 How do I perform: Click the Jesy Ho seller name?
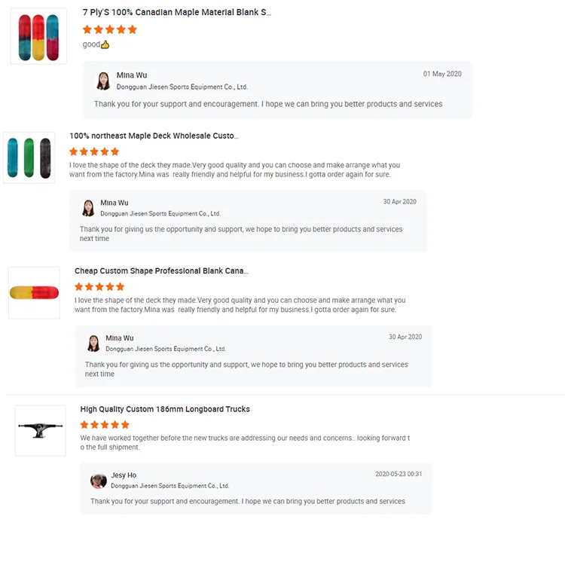(124, 475)
